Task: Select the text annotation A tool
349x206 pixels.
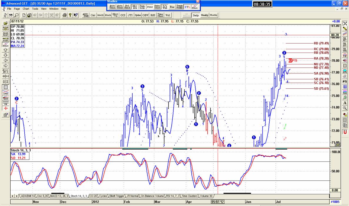Action: pos(345,103)
